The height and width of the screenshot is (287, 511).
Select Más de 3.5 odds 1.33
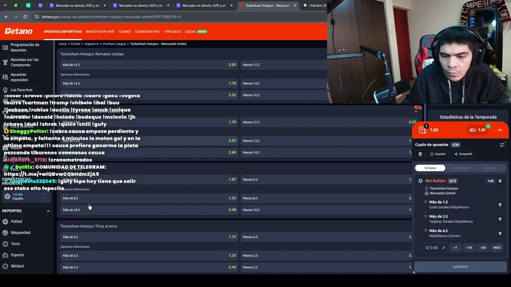tap(149, 256)
